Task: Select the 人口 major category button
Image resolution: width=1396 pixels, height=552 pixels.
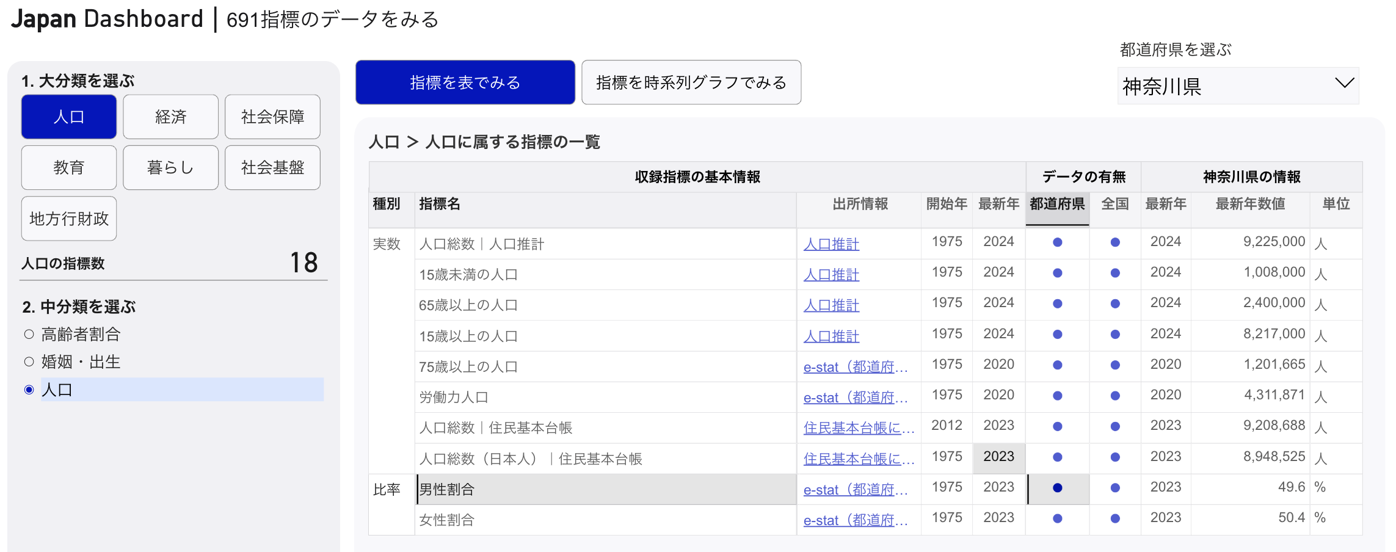Action: click(69, 117)
